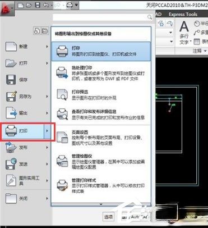Click the Undo arrow in quick access toolbar
This screenshot has height=228, width=208.
tap(46, 6)
